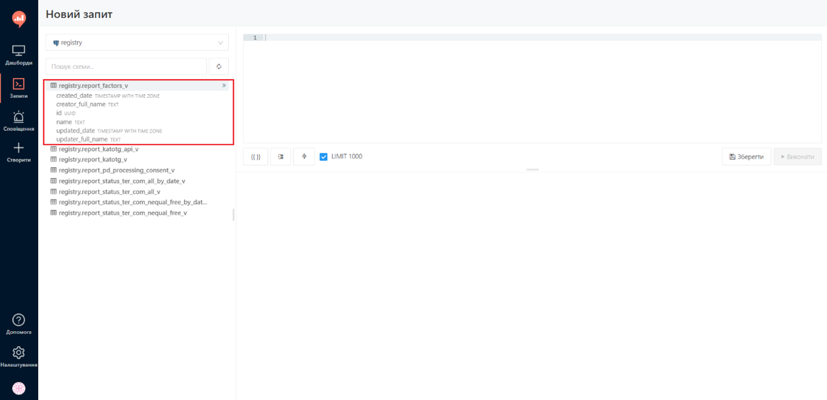This screenshot has width=827, height=400.
Task: Refresh the schema list
Action: [219, 66]
